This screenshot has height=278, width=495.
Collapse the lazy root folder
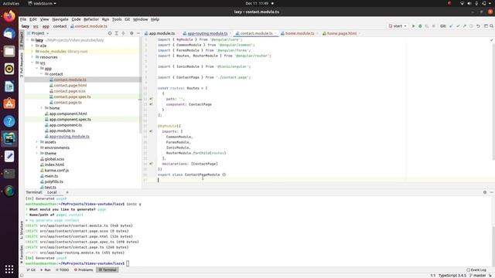[x=28, y=40]
